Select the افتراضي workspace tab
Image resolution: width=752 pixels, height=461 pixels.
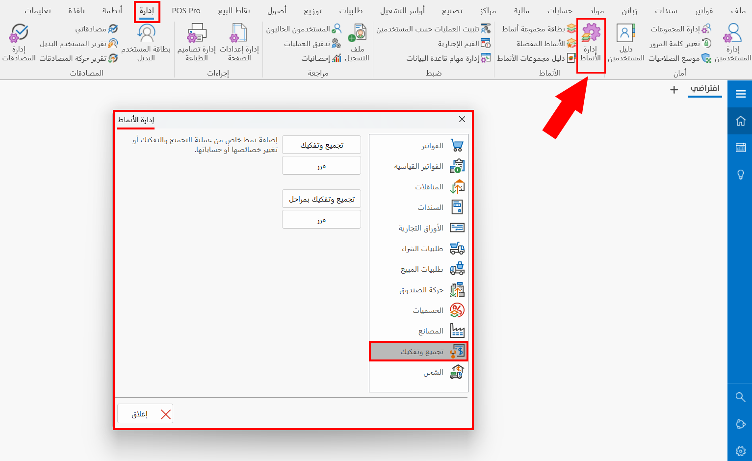(x=705, y=89)
